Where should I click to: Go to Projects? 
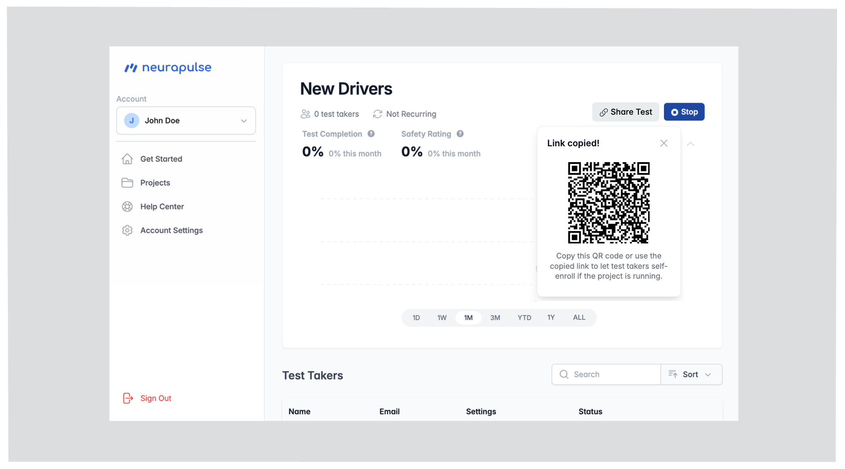pyautogui.click(x=155, y=183)
